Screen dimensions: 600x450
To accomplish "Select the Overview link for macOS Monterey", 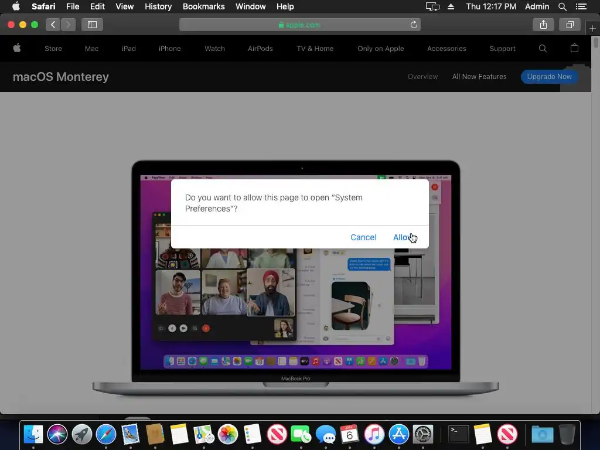I will (423, 77).
